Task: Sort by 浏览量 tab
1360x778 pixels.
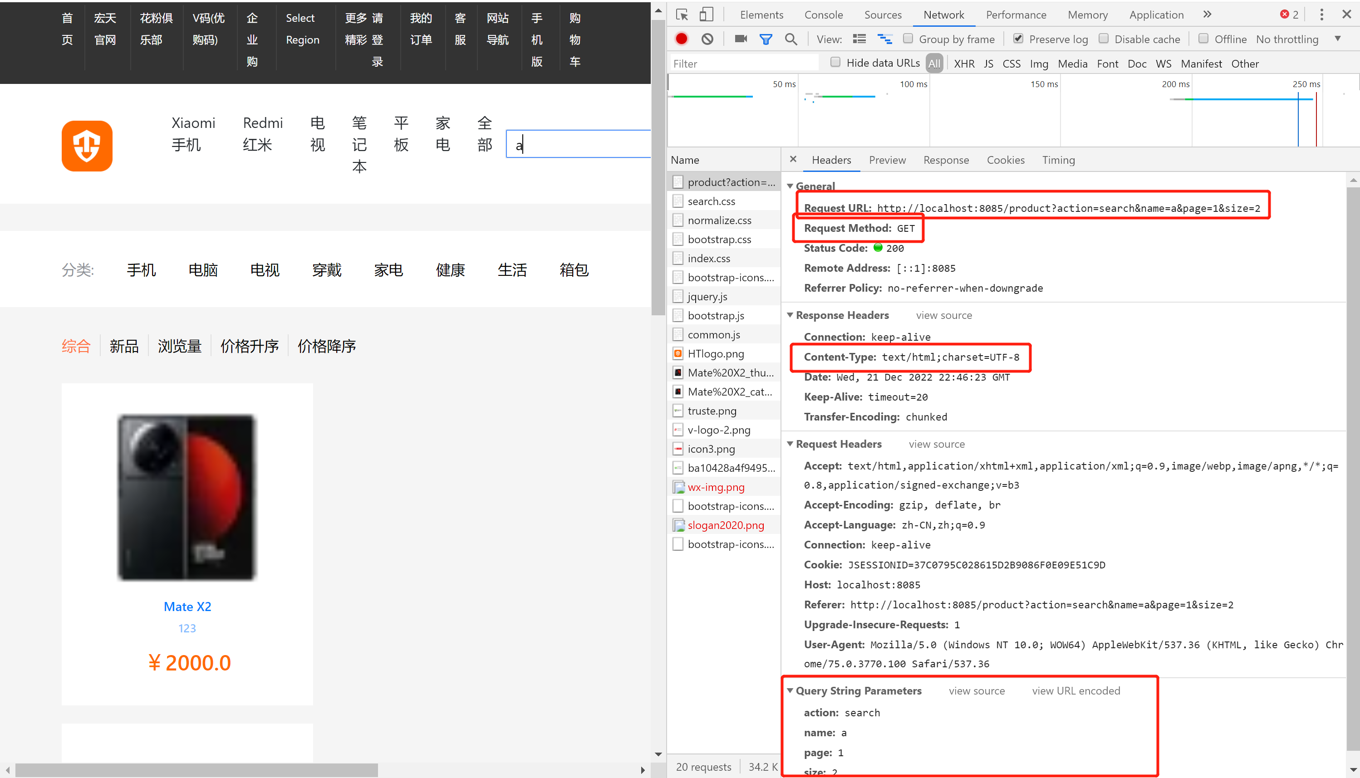Action: pos(180,346)
